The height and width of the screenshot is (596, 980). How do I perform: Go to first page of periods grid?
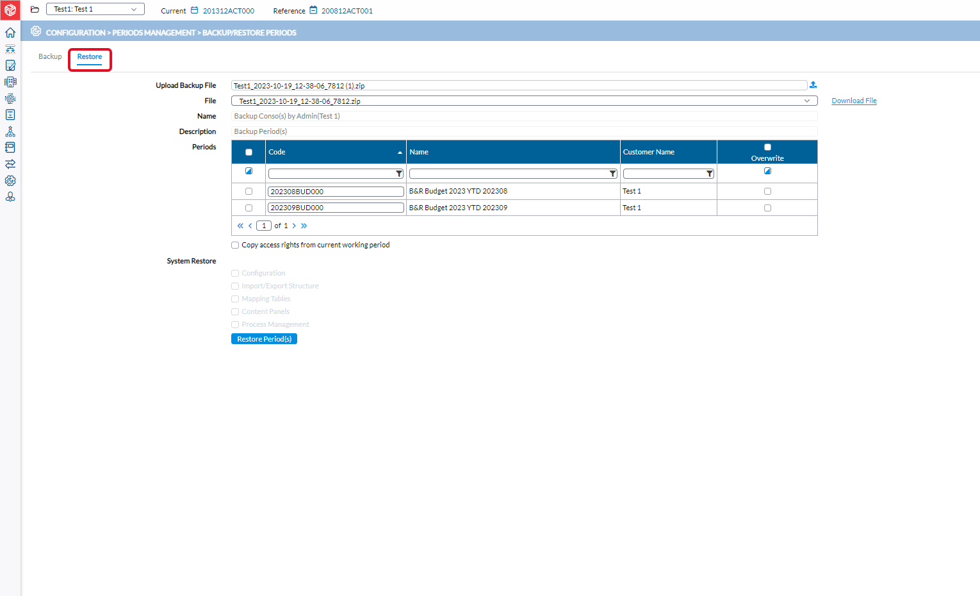pyautogui.click(x=240, y=226)
